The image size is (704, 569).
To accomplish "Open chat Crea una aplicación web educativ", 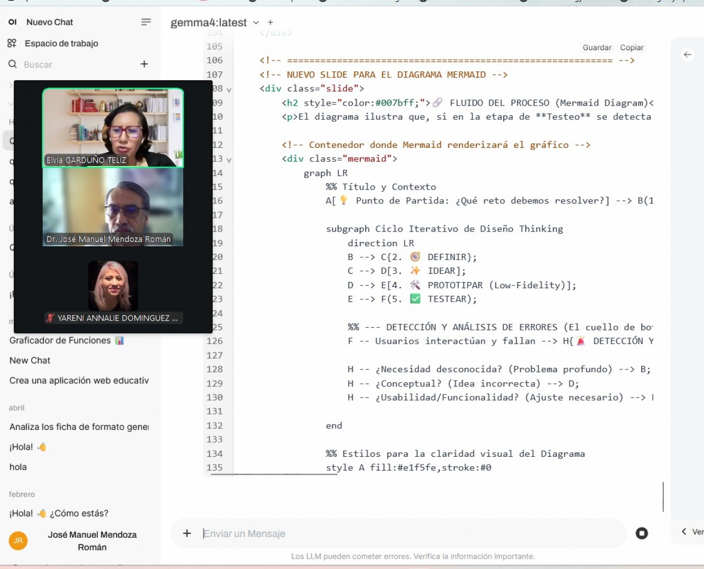I will coord(79,380).
